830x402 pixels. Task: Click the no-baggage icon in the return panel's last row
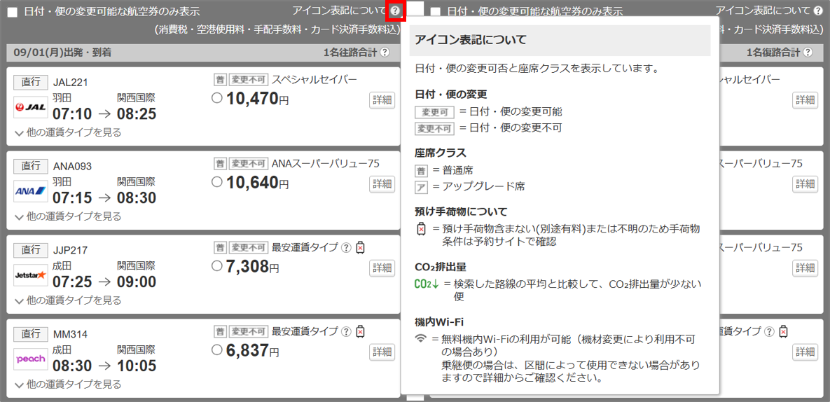pos(783,331)
